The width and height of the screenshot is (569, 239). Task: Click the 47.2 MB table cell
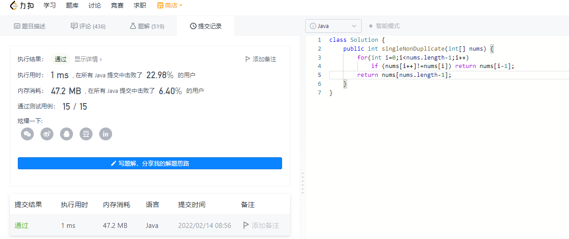115,226
